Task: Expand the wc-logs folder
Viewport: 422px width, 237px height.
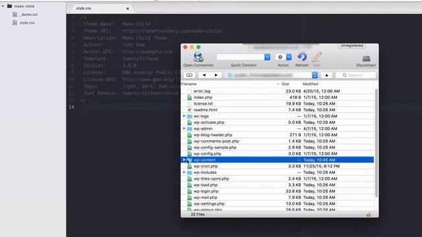Action: [x=184, y=116]
